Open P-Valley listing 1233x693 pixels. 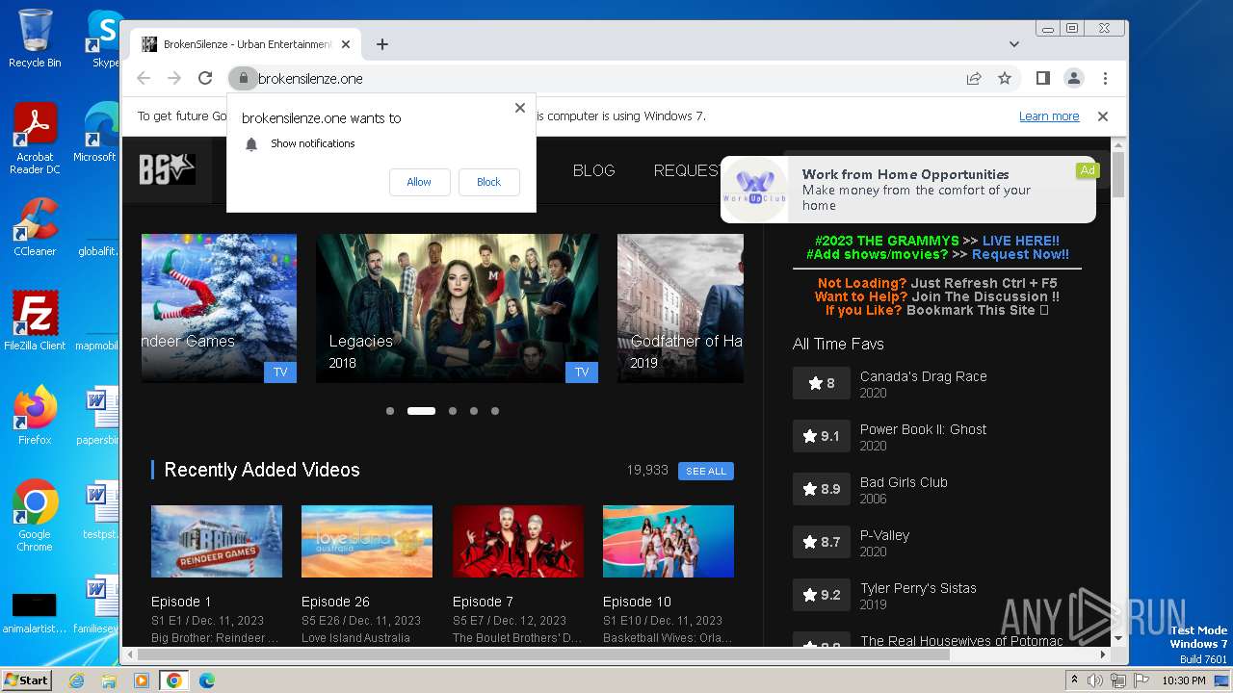[884, 535]
